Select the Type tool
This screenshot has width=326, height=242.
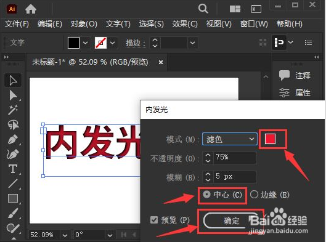[13, 169]
